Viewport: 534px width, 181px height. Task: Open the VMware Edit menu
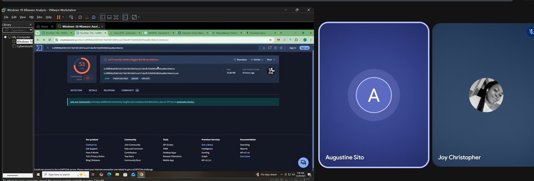tap(14, 17)
